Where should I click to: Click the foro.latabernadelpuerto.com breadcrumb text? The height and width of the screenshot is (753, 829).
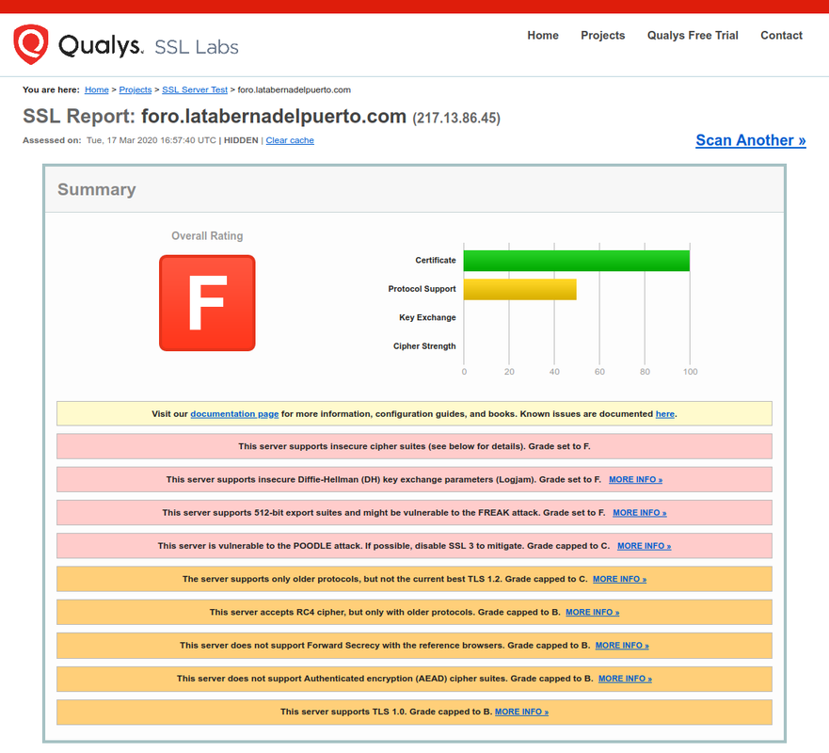tap(294, 90)
